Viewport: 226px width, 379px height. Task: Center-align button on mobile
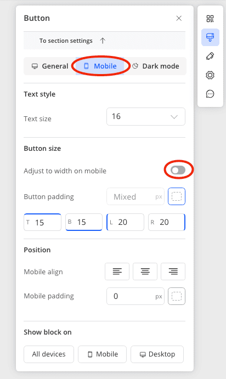pyautogui.click(x=145, y=271)
